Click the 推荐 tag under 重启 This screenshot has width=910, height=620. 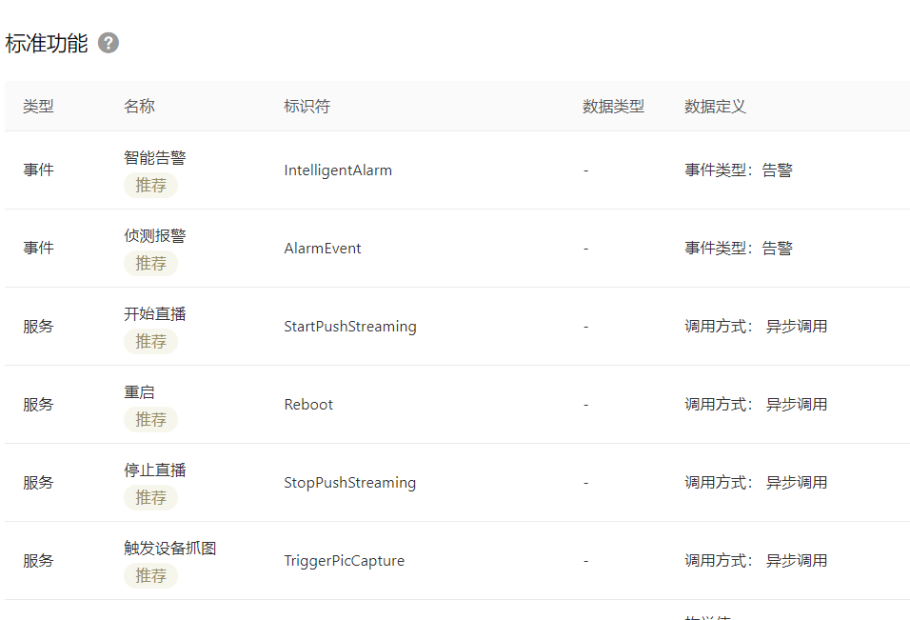[151, 420]
